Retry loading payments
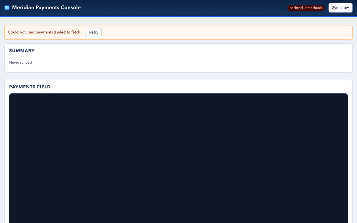Image resolution: width=357 pixels, height=223 pixels. 94,32
